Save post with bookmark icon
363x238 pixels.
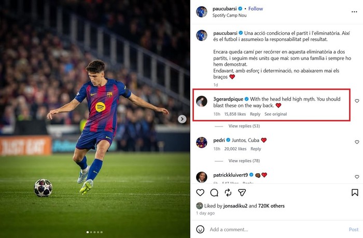pos(355,192)
